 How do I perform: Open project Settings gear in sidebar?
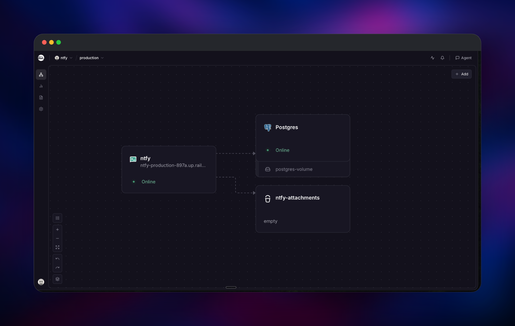41,109
